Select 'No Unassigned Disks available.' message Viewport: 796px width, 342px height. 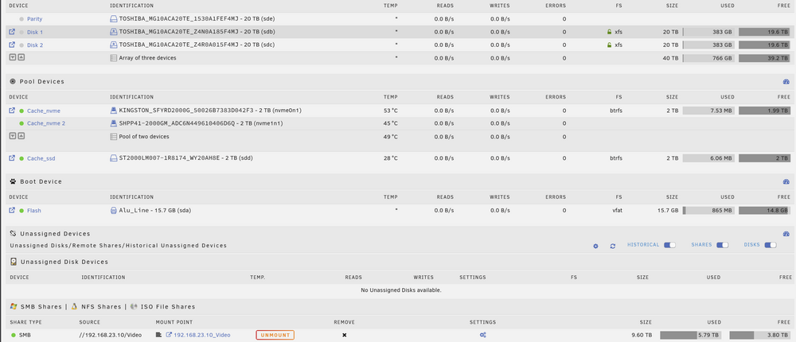click(x=401, y=290)
